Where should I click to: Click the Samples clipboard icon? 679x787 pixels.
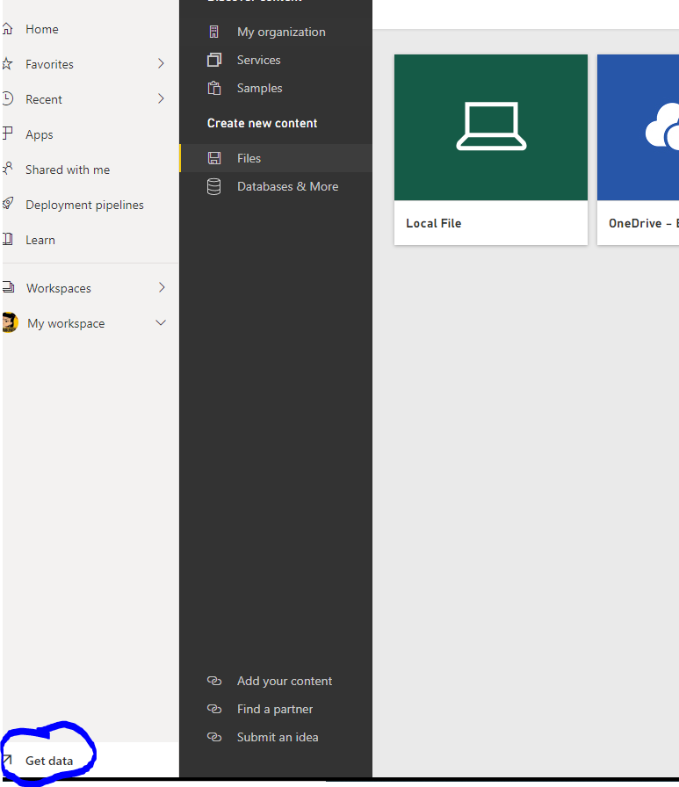pyautogui.click(x=214, y=88)
